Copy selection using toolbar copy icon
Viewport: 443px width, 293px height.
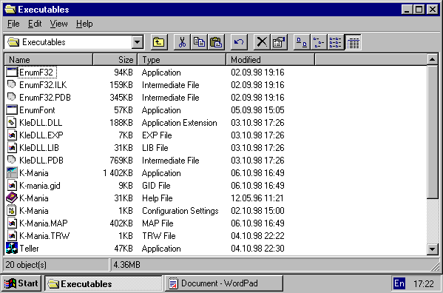[199, 42]
